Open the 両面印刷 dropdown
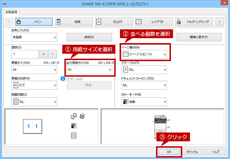 pos(34,102)
